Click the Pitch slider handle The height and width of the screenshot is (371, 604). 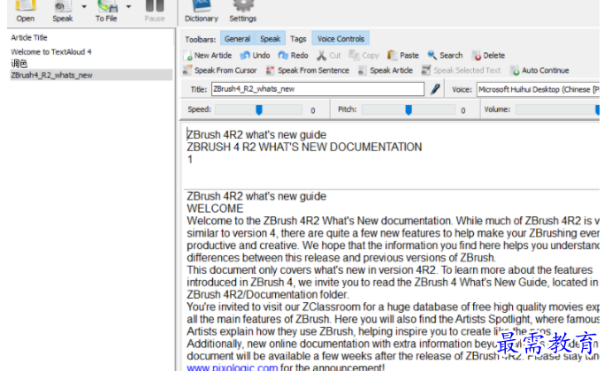point(409,110)
